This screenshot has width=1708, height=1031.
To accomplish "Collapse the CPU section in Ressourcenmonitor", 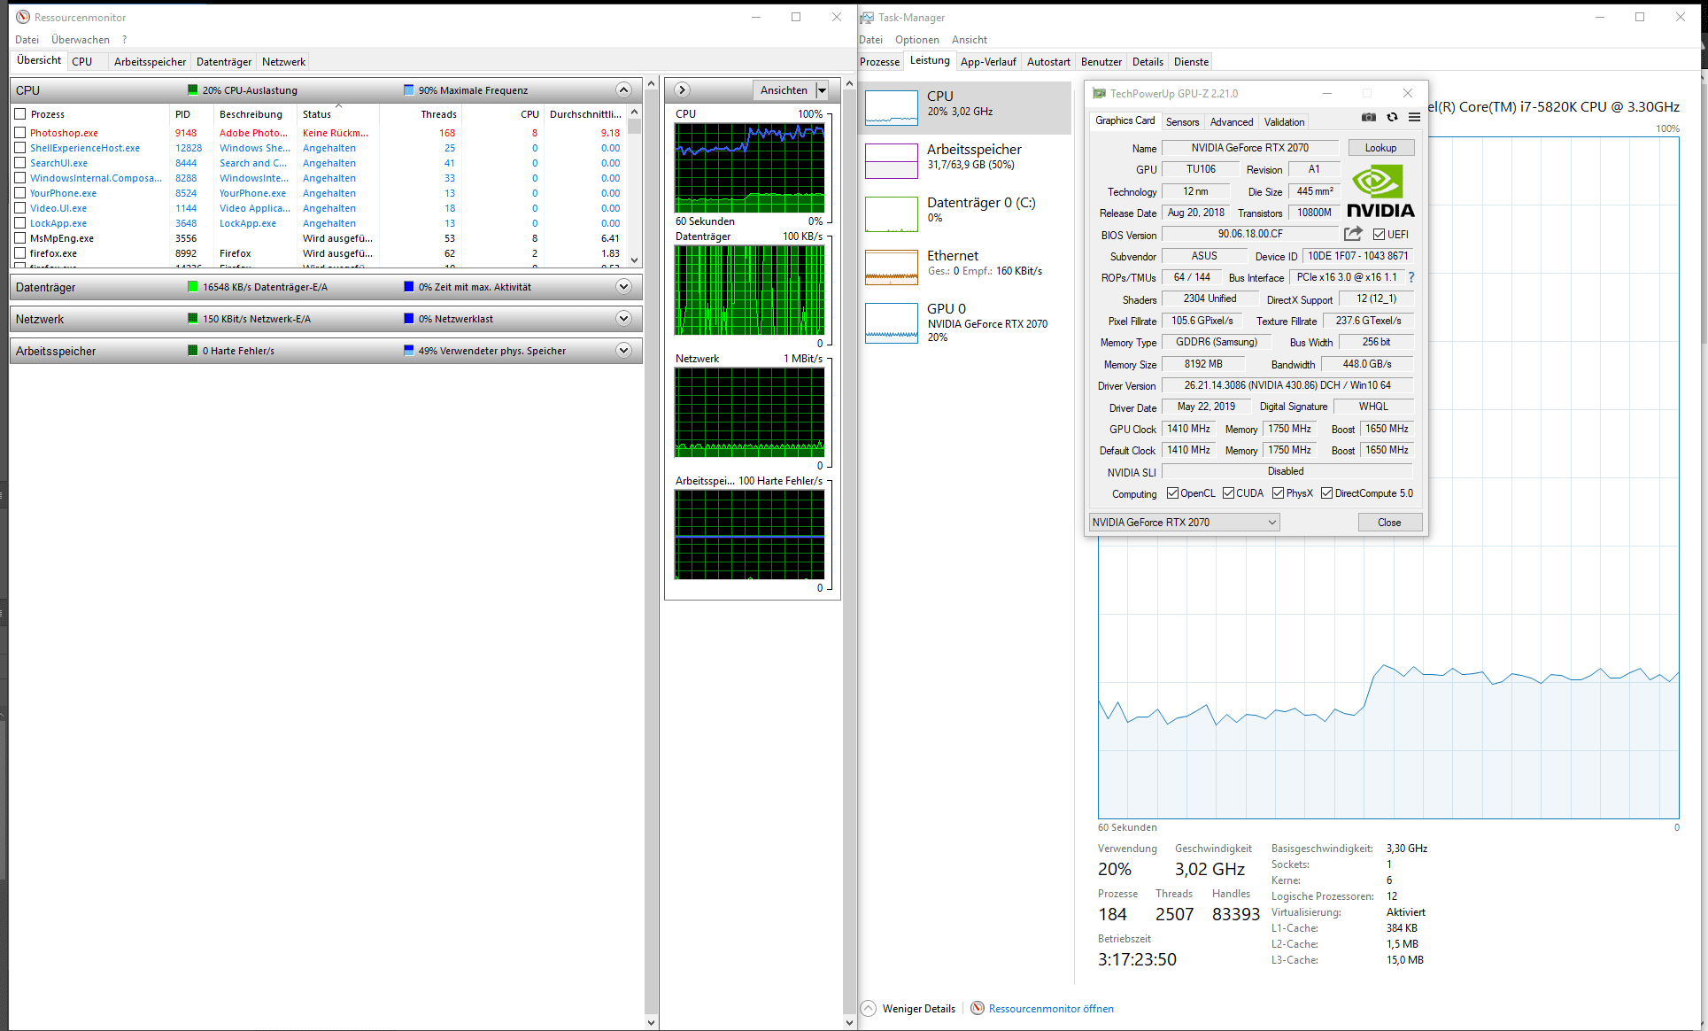I will [623, 89].
